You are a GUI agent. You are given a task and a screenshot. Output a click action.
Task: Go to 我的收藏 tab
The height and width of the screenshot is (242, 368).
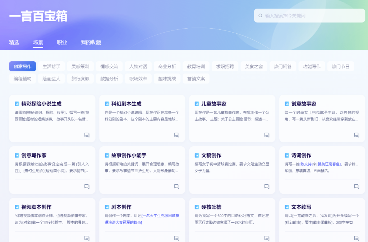click(91, 42)
